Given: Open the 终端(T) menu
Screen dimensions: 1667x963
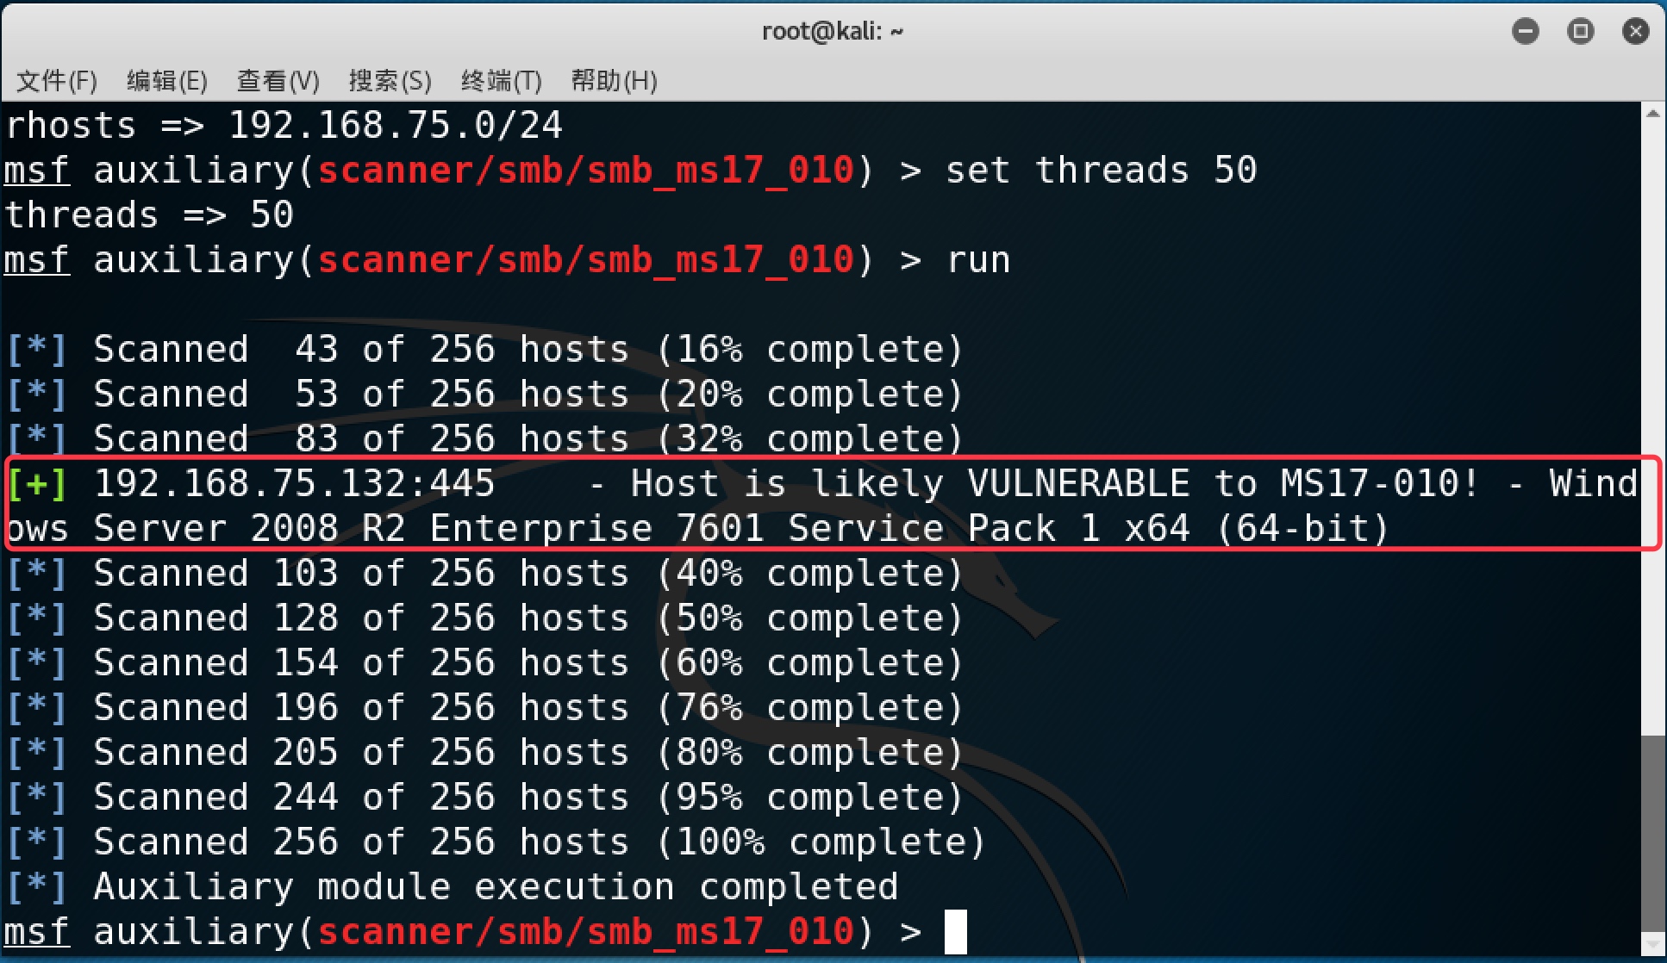Looking at the screenshot, I should pyautogui.click(x=501, y=80).
